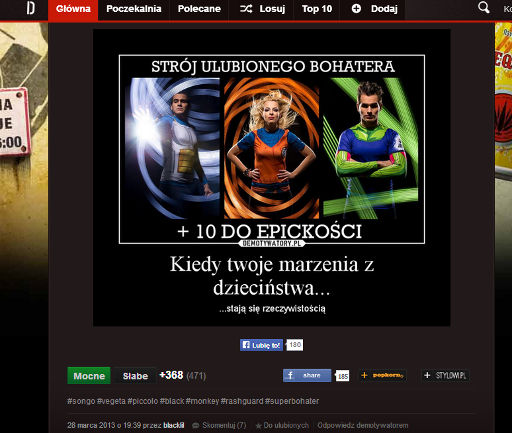Vote Mocne on this post

click(x=89, y=375)
